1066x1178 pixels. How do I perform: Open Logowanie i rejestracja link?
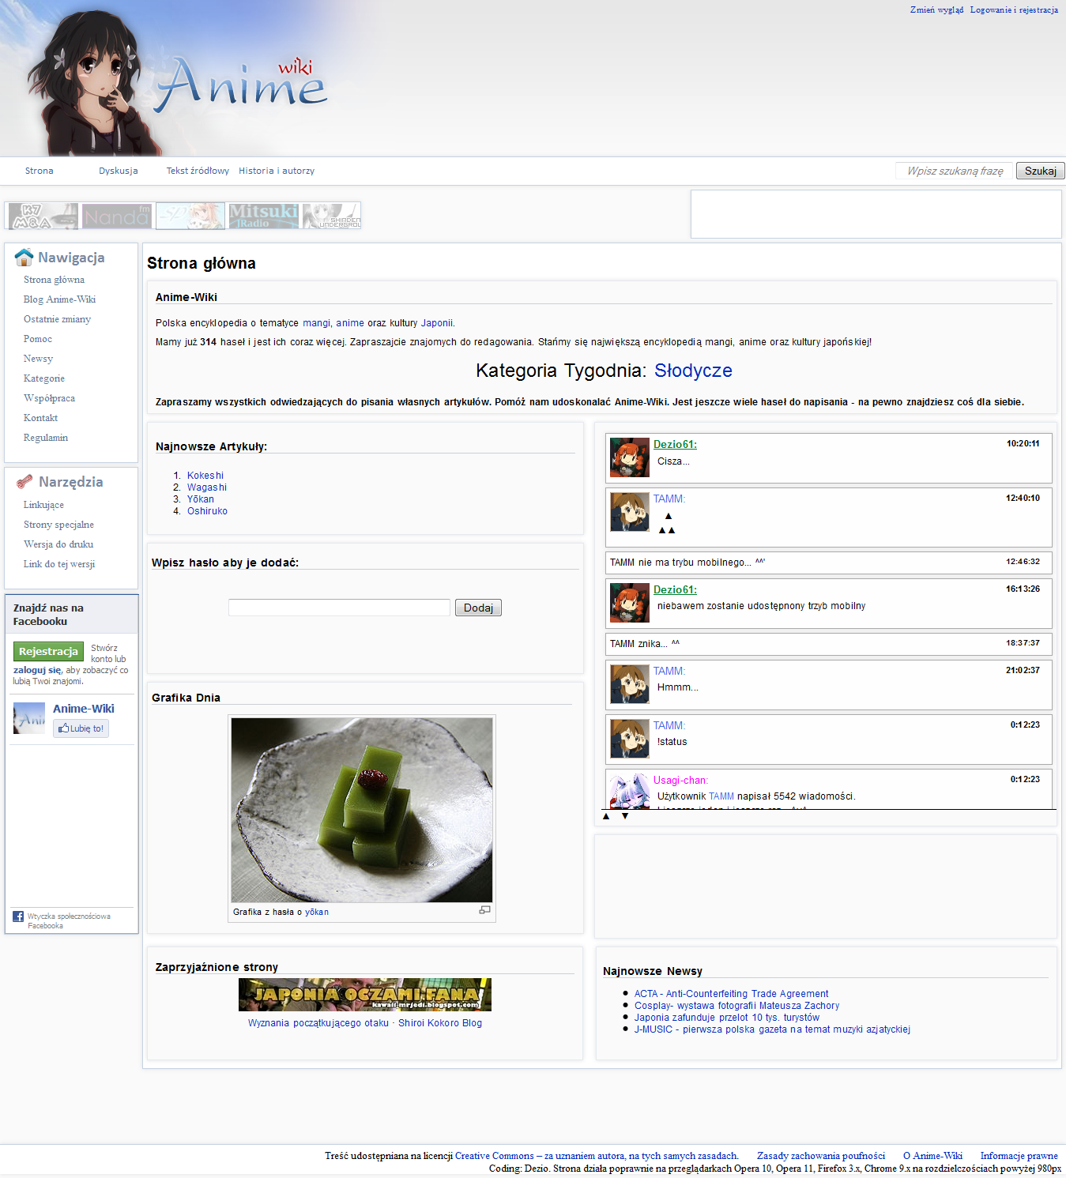(1014, 10)
